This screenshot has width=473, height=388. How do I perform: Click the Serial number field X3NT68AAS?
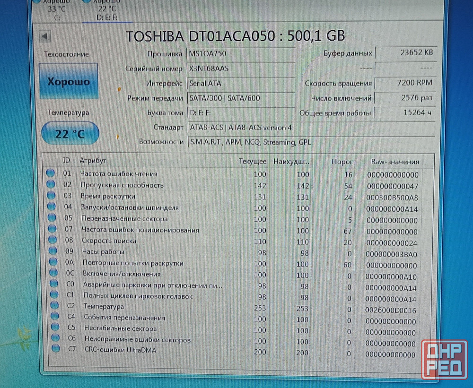coord(240,69)
